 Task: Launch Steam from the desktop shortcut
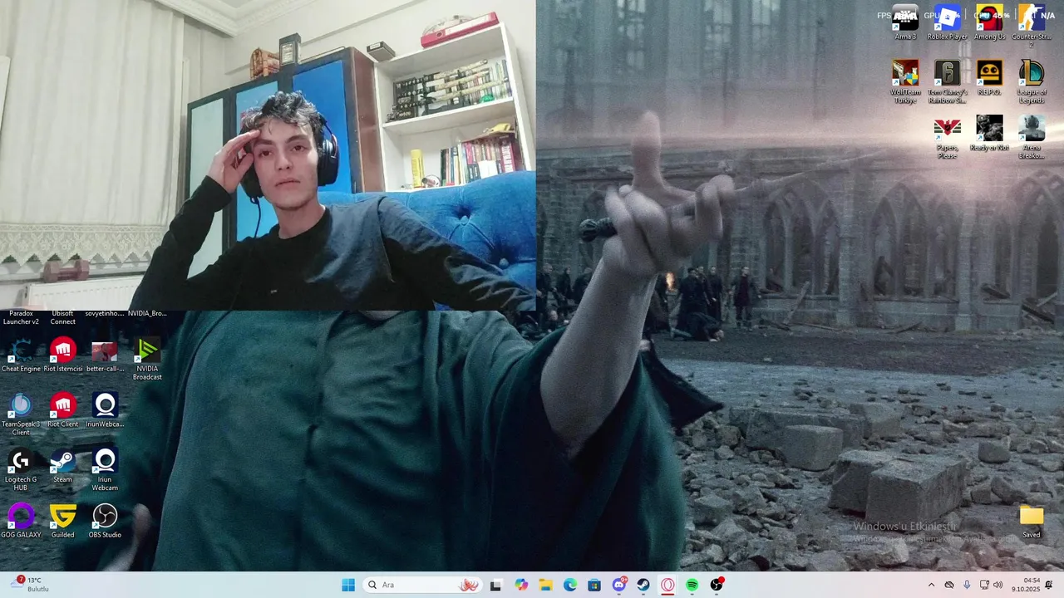pos(63,465)
